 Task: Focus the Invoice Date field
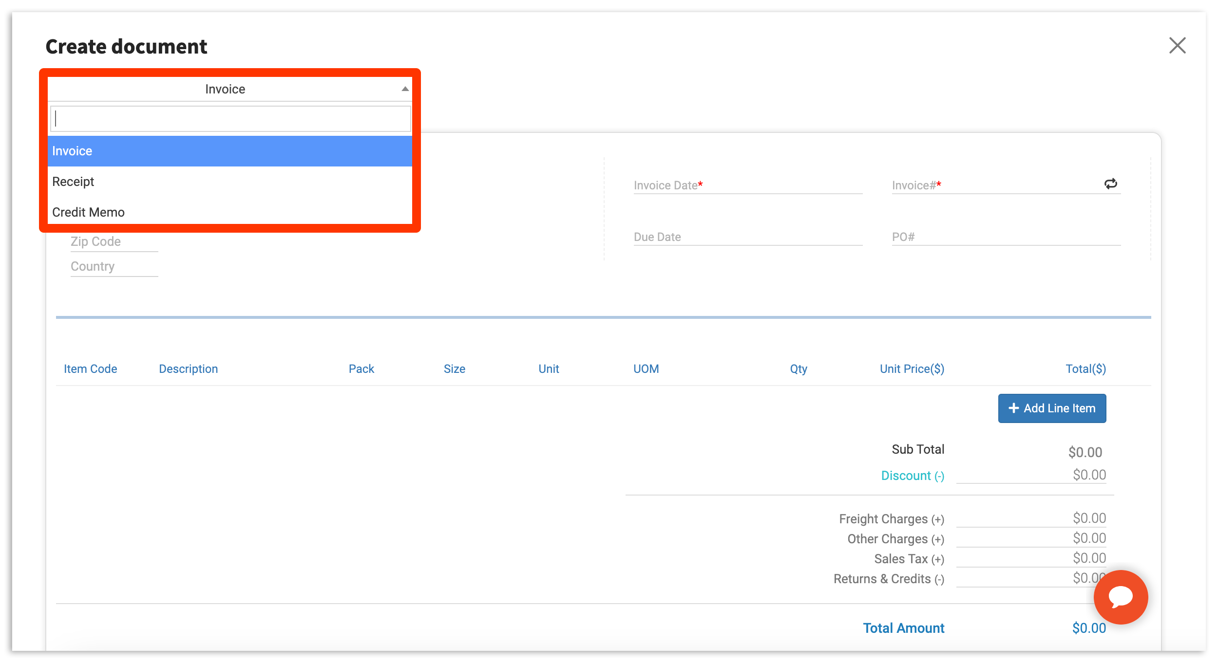(747, 185)
